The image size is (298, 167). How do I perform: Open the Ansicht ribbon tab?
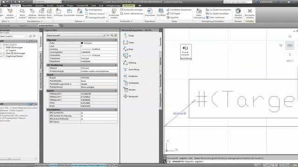[50, 6]
